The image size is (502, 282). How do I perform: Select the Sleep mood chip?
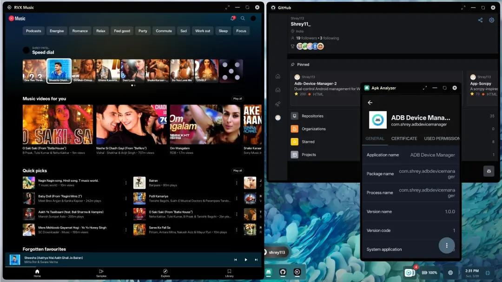(223, 31)
